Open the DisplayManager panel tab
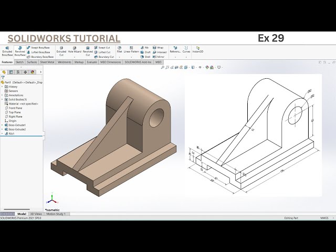336x252 pixels. click(33, 72)
